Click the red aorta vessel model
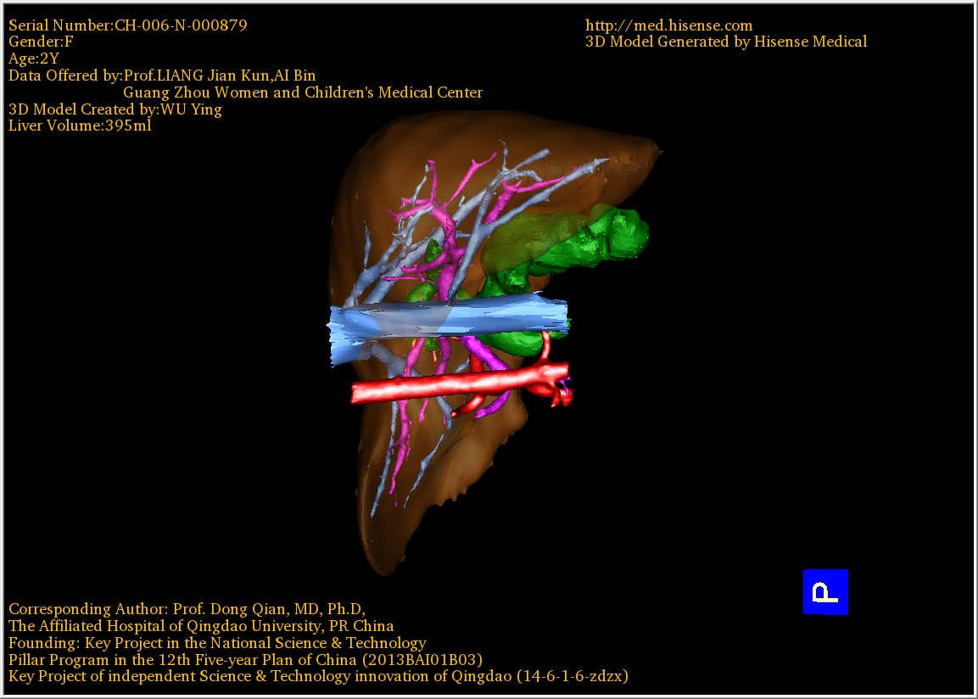This screenshot has width=978, height=699. (461, 384)
